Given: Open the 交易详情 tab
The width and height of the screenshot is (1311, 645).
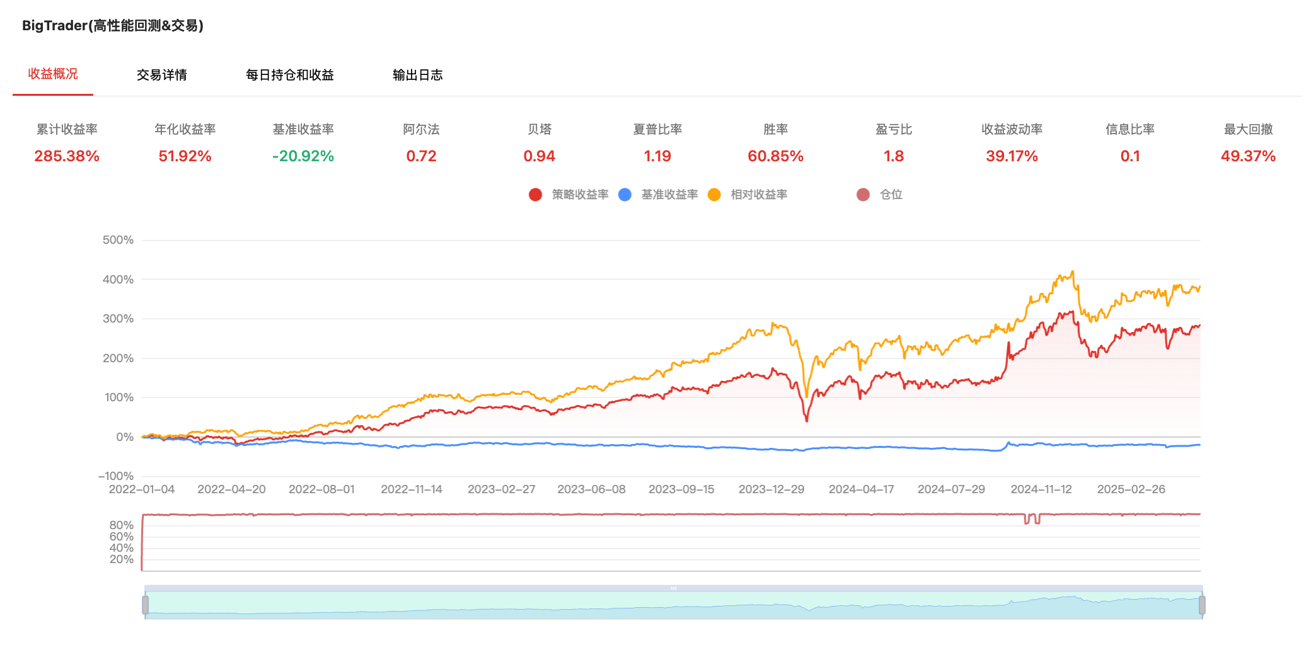Looking at the screenshot, I should [x=162, y=75].
